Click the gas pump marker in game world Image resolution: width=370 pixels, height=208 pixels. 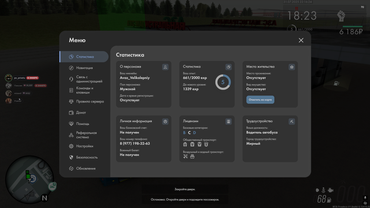click(x=336, y=83)
